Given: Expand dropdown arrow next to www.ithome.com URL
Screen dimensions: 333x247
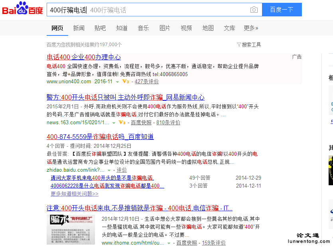Looking at the screenshot, I should click(x=169, y=243).
